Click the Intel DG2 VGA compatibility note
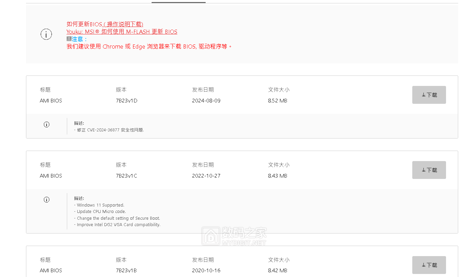This screenshot has width=469, height=277. 117,225
